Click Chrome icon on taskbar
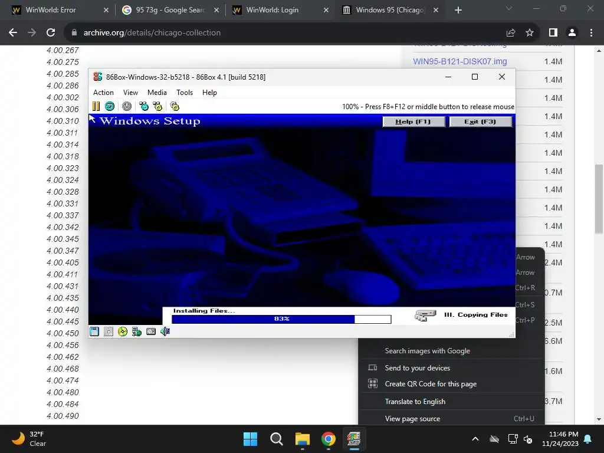The width and height of the screenshot is (604, 453). (328, 439)
